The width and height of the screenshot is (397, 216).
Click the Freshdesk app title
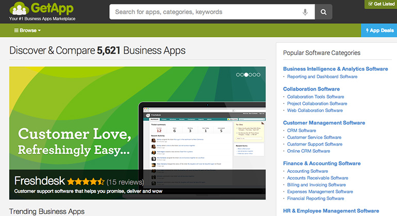39,181
